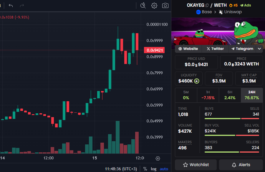The height and width of the screenshot is (172, 265).
Task: Select the 1H timeframe tab
Action: tap(208, 95)
